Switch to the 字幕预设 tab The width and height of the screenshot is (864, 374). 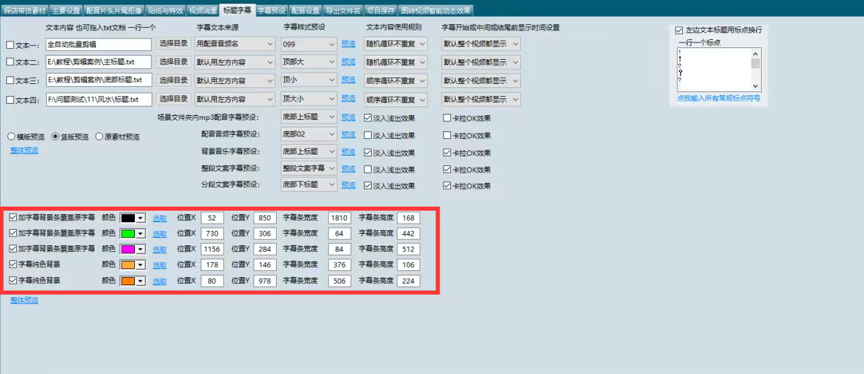coord(271,10)
